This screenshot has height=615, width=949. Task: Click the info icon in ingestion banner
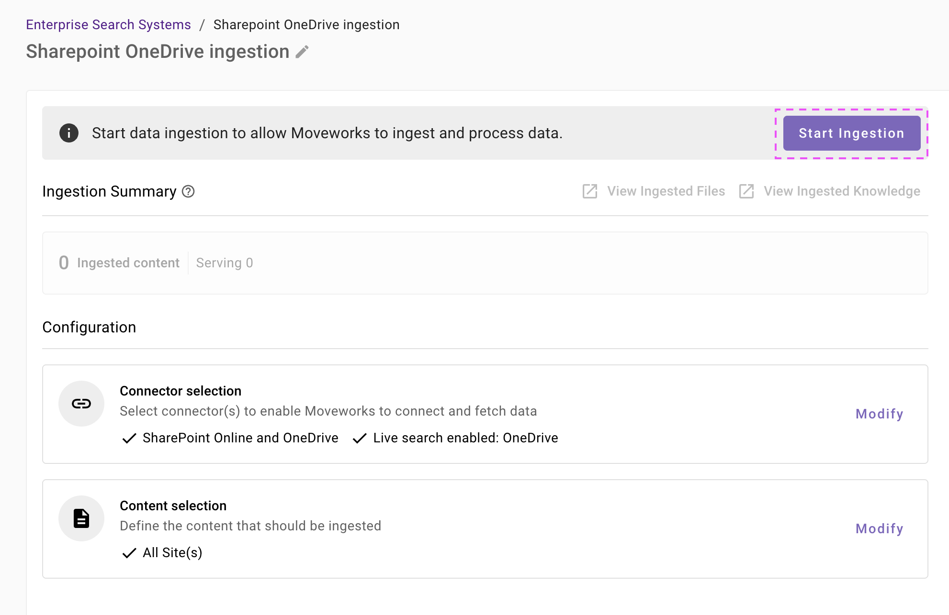(x=69, y=133)
